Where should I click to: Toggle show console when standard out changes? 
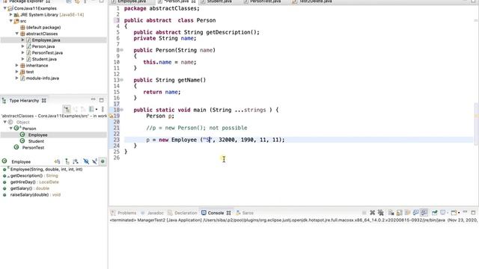[x=416, y=212]
